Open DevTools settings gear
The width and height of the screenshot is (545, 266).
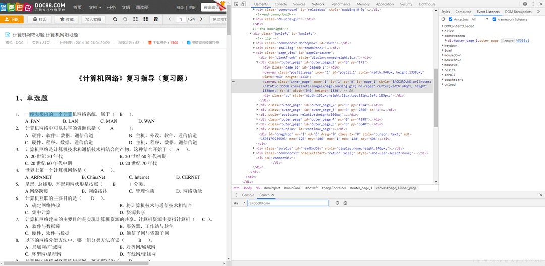(525, 4)
